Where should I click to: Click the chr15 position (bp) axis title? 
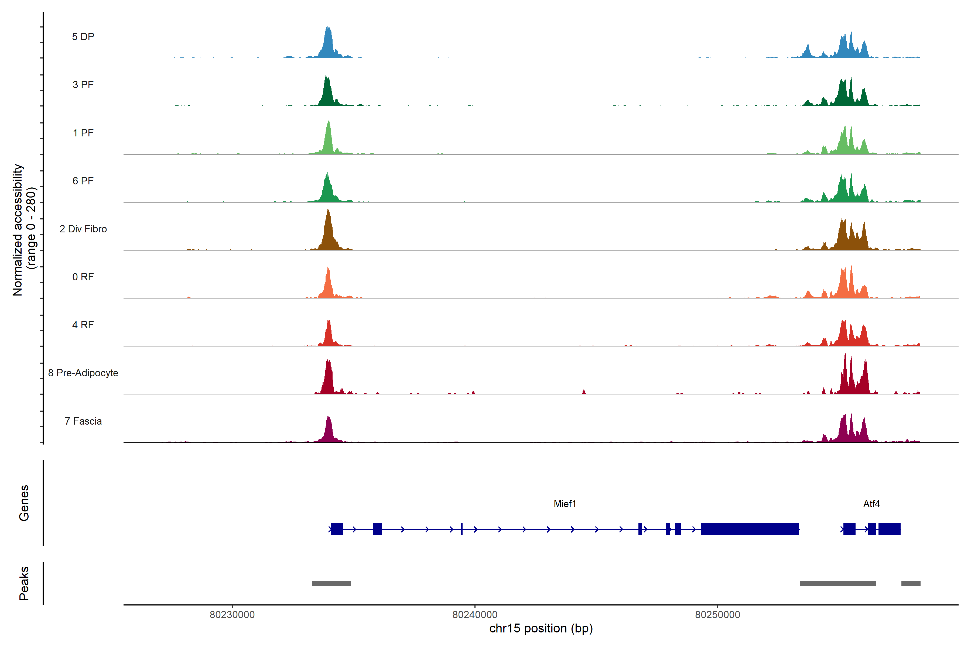click(x=541, y=629)
